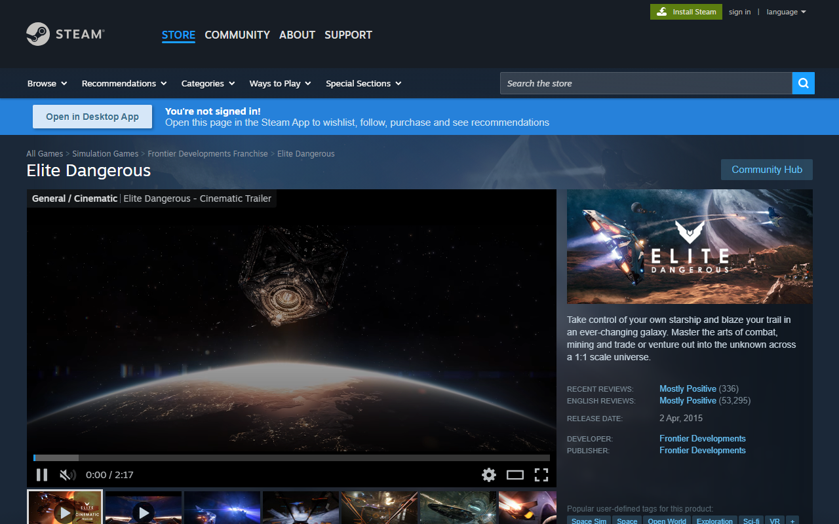
Task: Click the Elite Dangerous breadcrumb
Action: click(x=306, y=153)
